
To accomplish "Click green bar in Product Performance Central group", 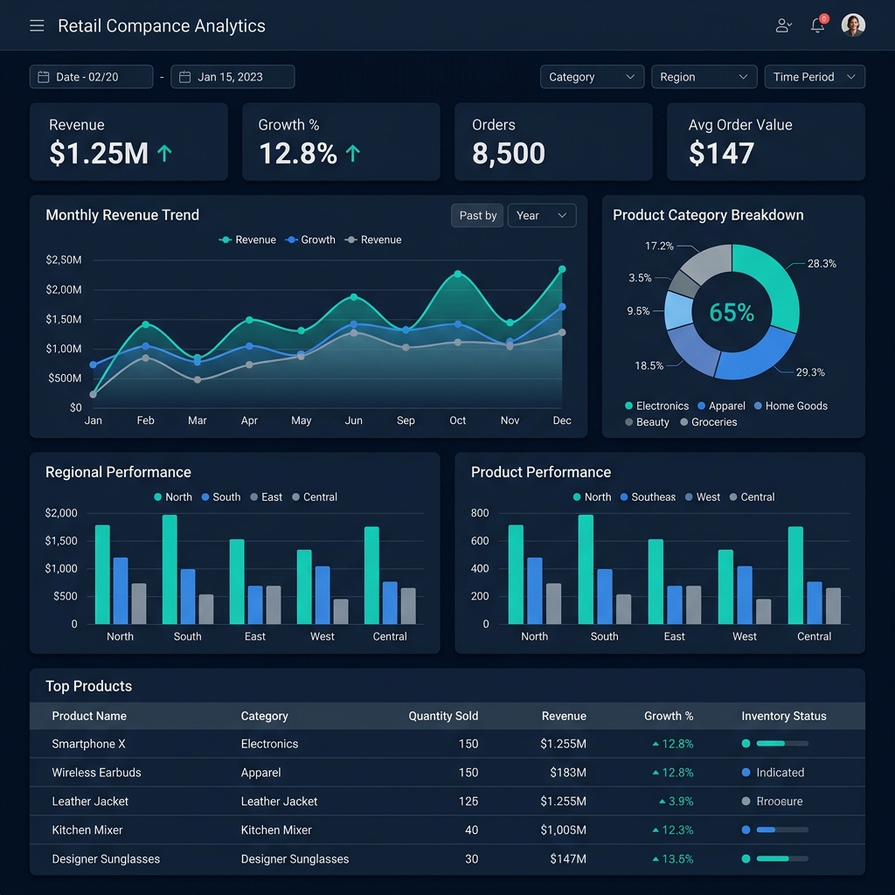I will coord(795,575).
